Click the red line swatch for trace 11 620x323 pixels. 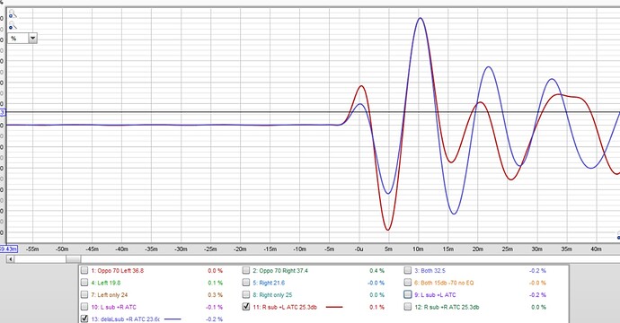334,307
